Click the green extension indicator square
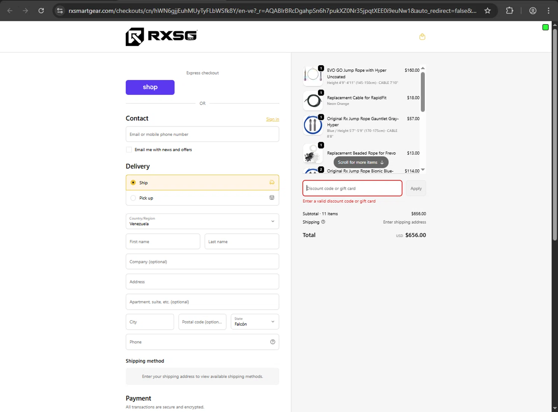The image size is (558, 412). 545,27
